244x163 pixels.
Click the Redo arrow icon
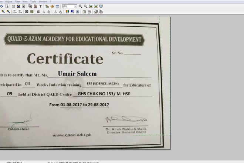pos(1,6)
